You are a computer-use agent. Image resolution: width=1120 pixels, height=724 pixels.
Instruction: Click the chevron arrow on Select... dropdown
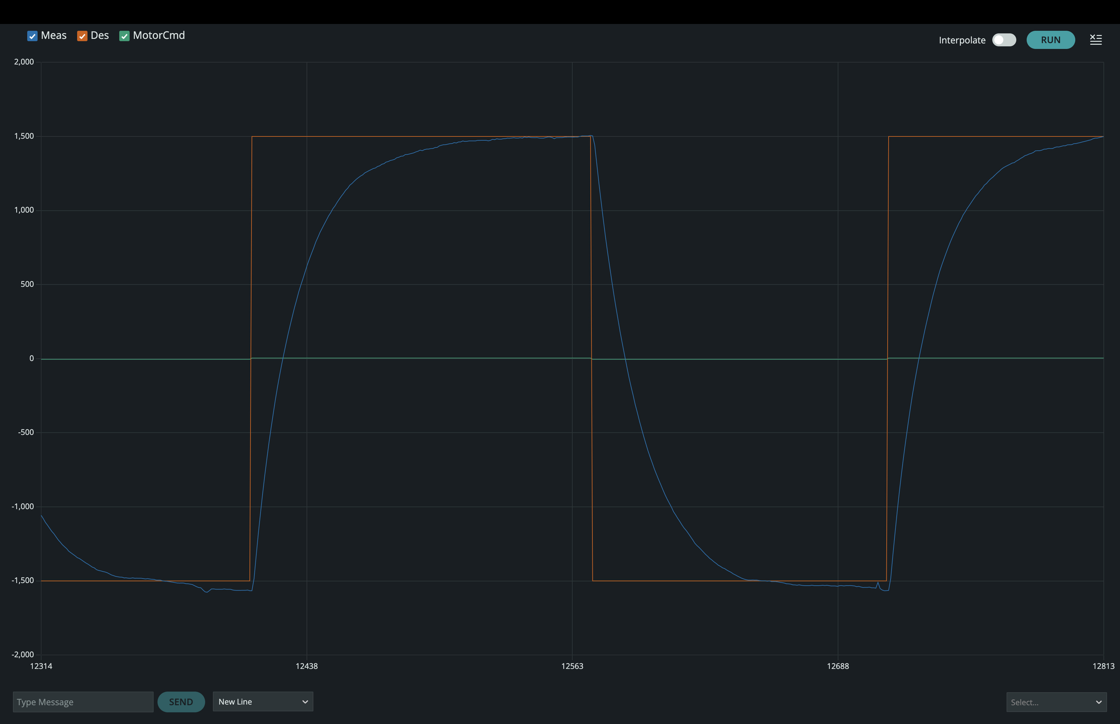tap(1098, 702)
